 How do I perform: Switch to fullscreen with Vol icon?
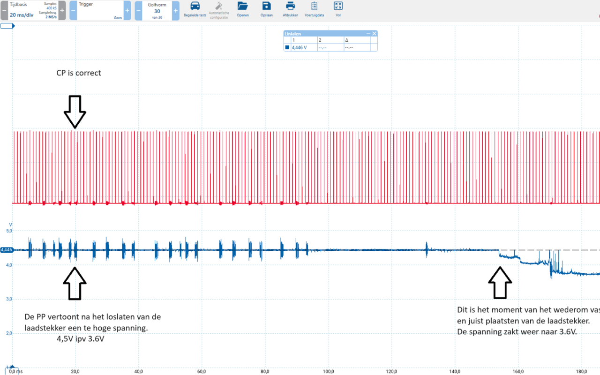tap(338, 6)
